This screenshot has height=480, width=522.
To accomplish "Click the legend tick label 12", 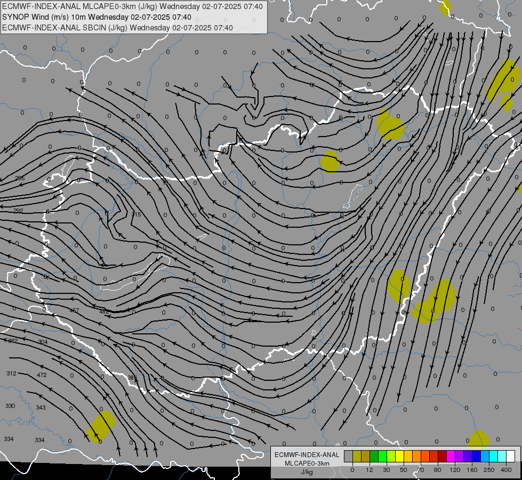I will (x=370, y=470).
